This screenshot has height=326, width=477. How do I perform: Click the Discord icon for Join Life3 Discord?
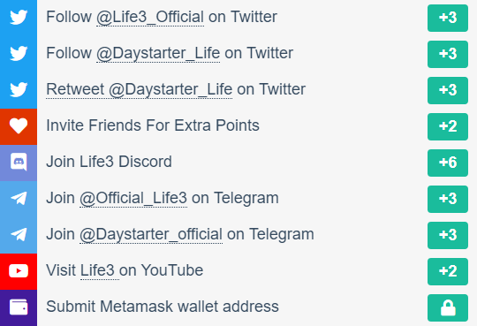coord(19,163)
